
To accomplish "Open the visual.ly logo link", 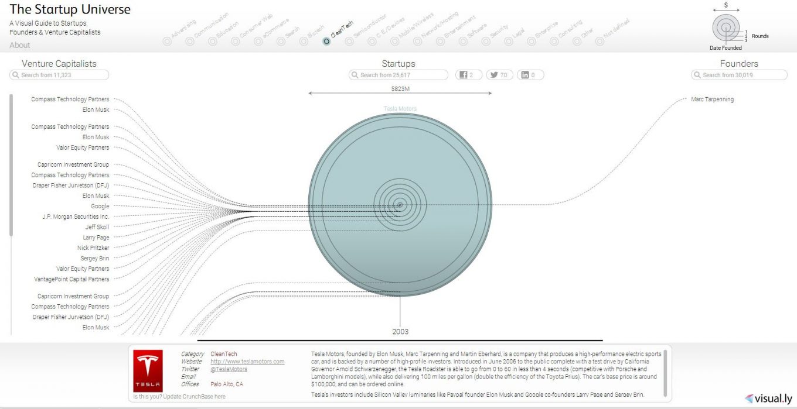I will (767, 398).
